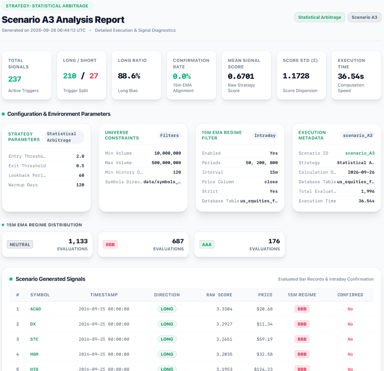Image resolution: width=384 pixels, height=371 pixels.
Task: Open the STC symbol link
Action: [x=34, y=339]
